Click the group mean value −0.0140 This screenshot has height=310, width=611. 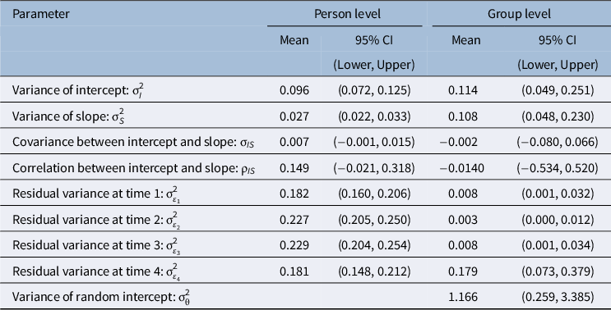tap(462, 168)
